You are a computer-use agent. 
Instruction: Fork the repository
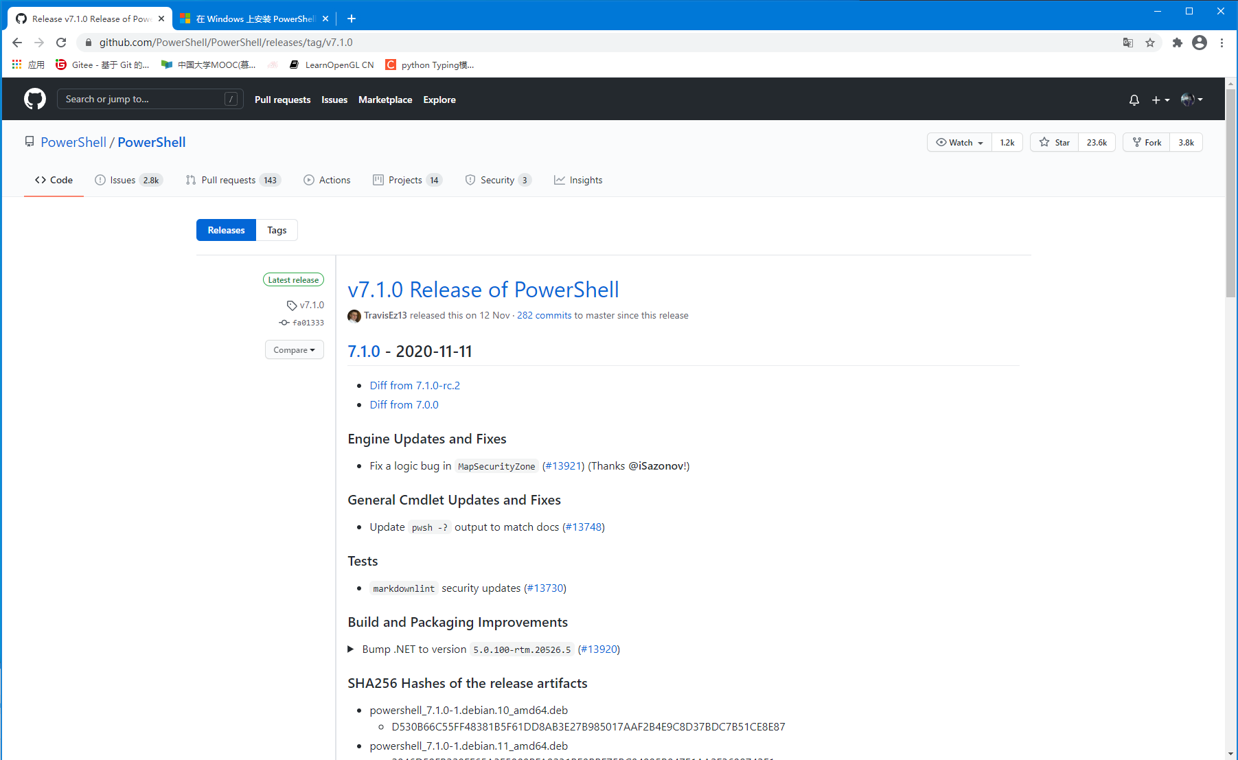[1147, 142]
